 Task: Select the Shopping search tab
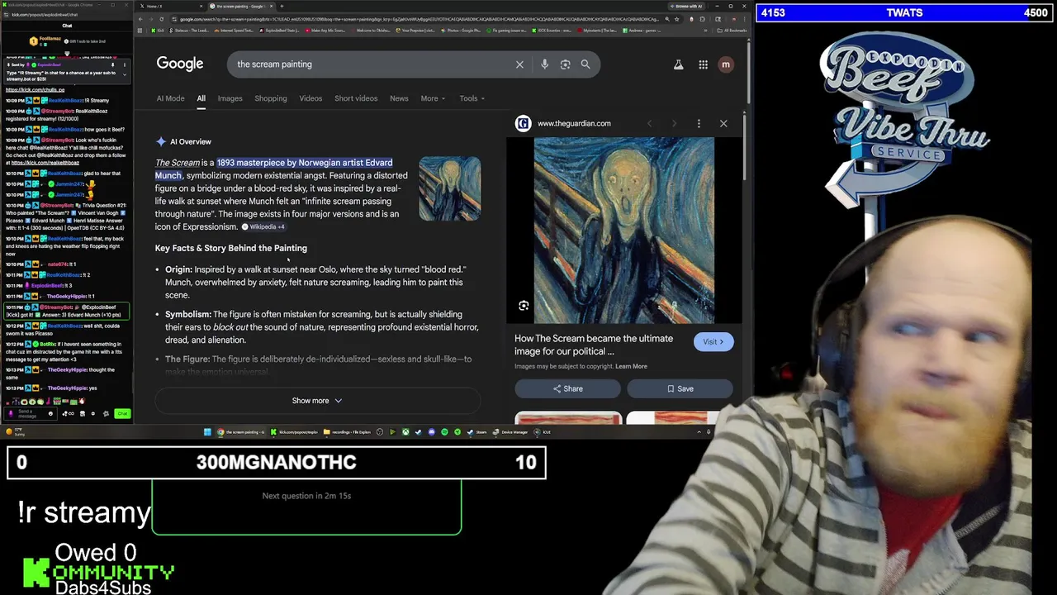(x=271, y=98)
